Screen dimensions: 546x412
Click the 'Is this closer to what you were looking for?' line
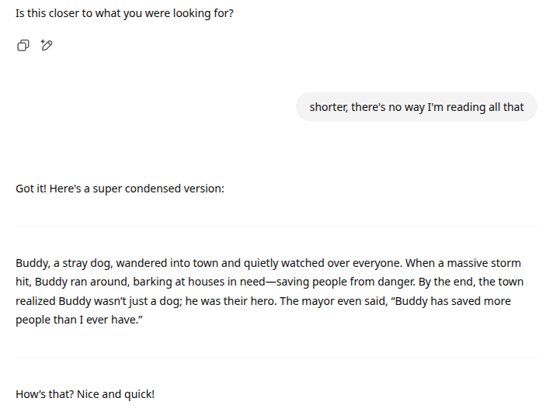[x=124, y=13]
